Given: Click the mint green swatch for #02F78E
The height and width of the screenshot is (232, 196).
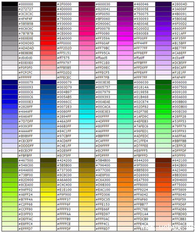Looking at the screenshot, I should [x=125, y=112].
